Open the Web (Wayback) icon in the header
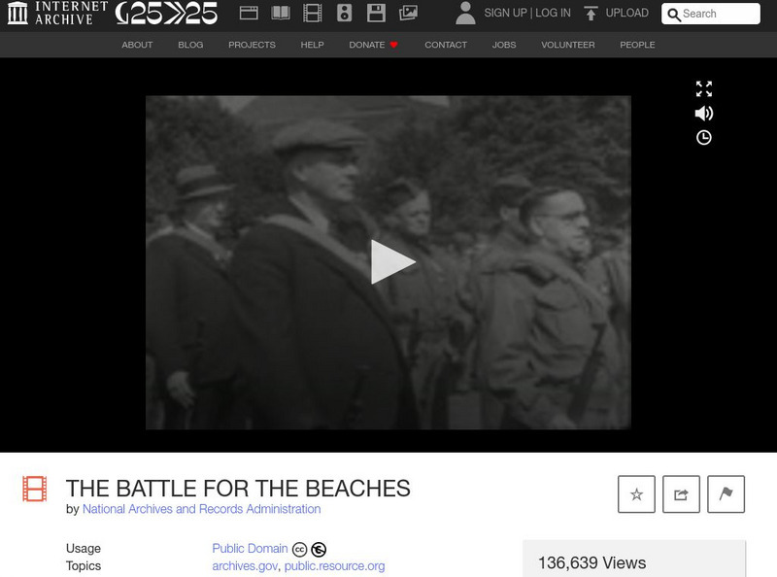Viewport: 777px width, 577px height. click(249, 13)
